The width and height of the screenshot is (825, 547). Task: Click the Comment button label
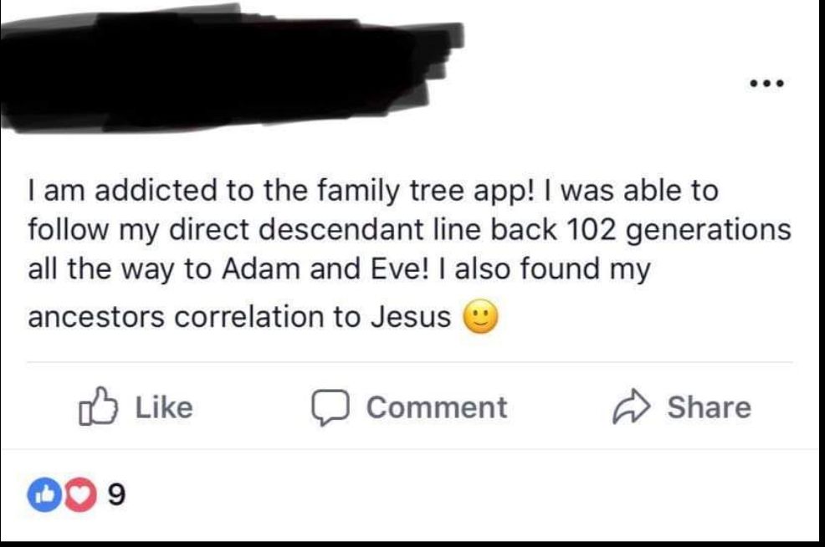(x=436, y=407)
